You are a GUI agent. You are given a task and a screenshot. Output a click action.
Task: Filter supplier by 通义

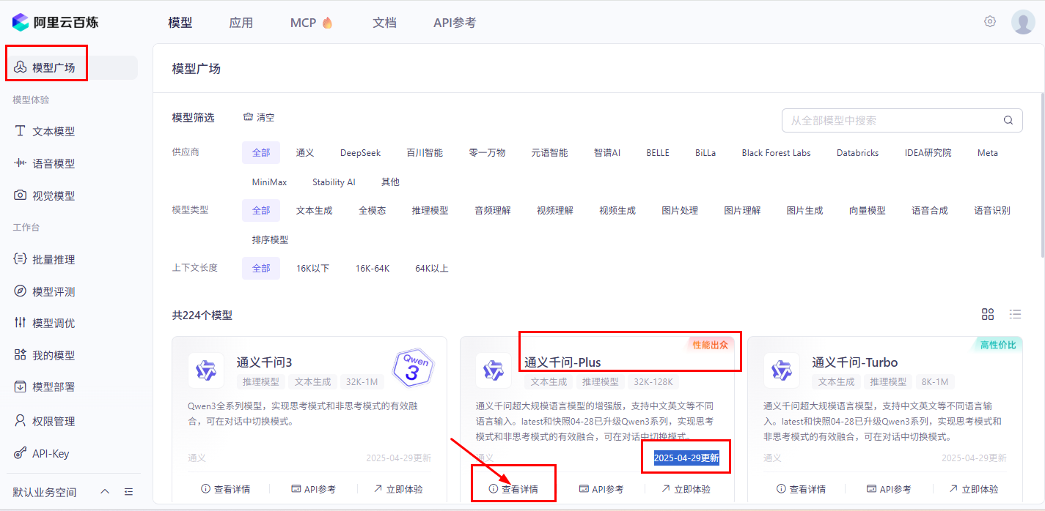305,153
